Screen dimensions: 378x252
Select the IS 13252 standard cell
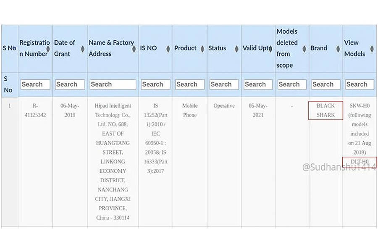pos(155,138)
